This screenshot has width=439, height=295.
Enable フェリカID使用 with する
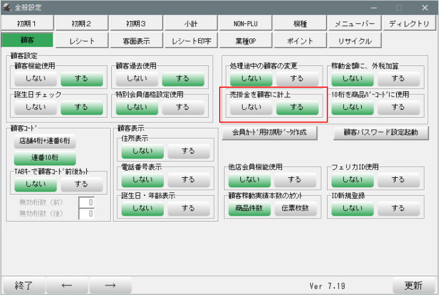pos(399,179)
